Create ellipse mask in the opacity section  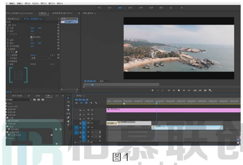click(x=9, y=52)
